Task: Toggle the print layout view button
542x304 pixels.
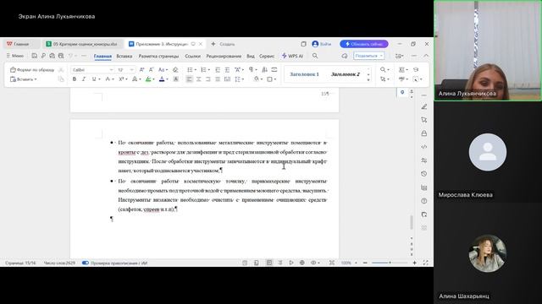Action: (269, 263)
